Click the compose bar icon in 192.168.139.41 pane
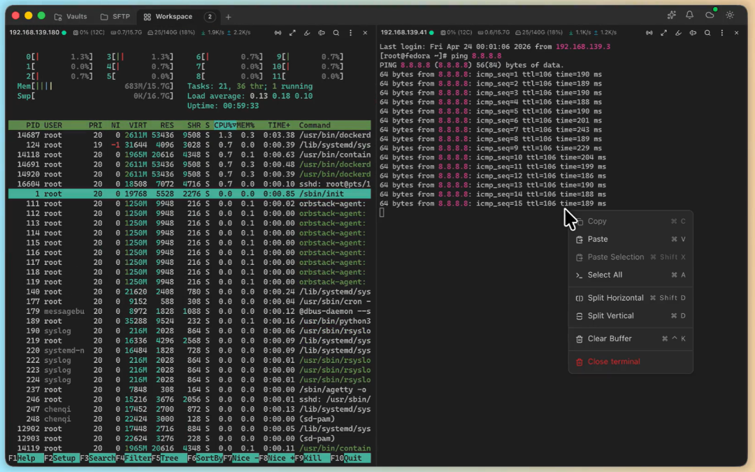This screenshot has width=755, height=472. point(693,33)
